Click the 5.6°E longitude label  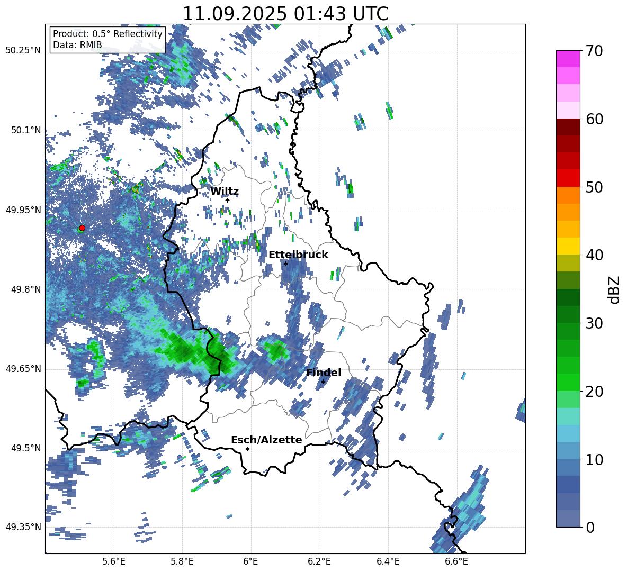(x=114, y=561)
